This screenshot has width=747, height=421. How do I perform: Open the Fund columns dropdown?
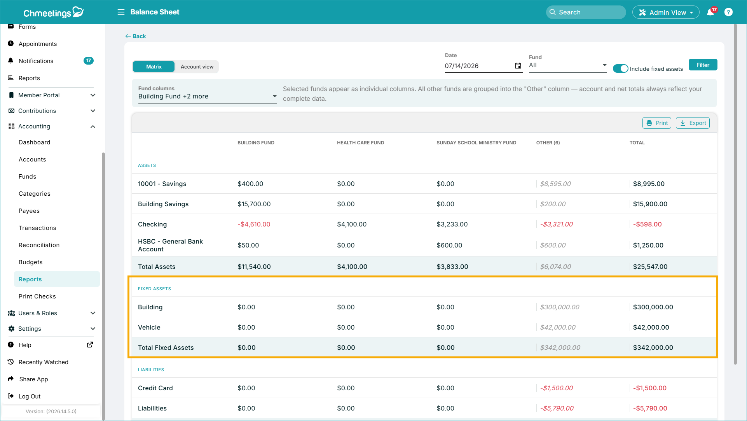207,96
